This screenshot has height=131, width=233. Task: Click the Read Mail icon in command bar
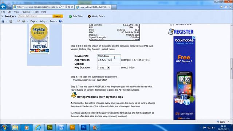(x=19, y=21)
